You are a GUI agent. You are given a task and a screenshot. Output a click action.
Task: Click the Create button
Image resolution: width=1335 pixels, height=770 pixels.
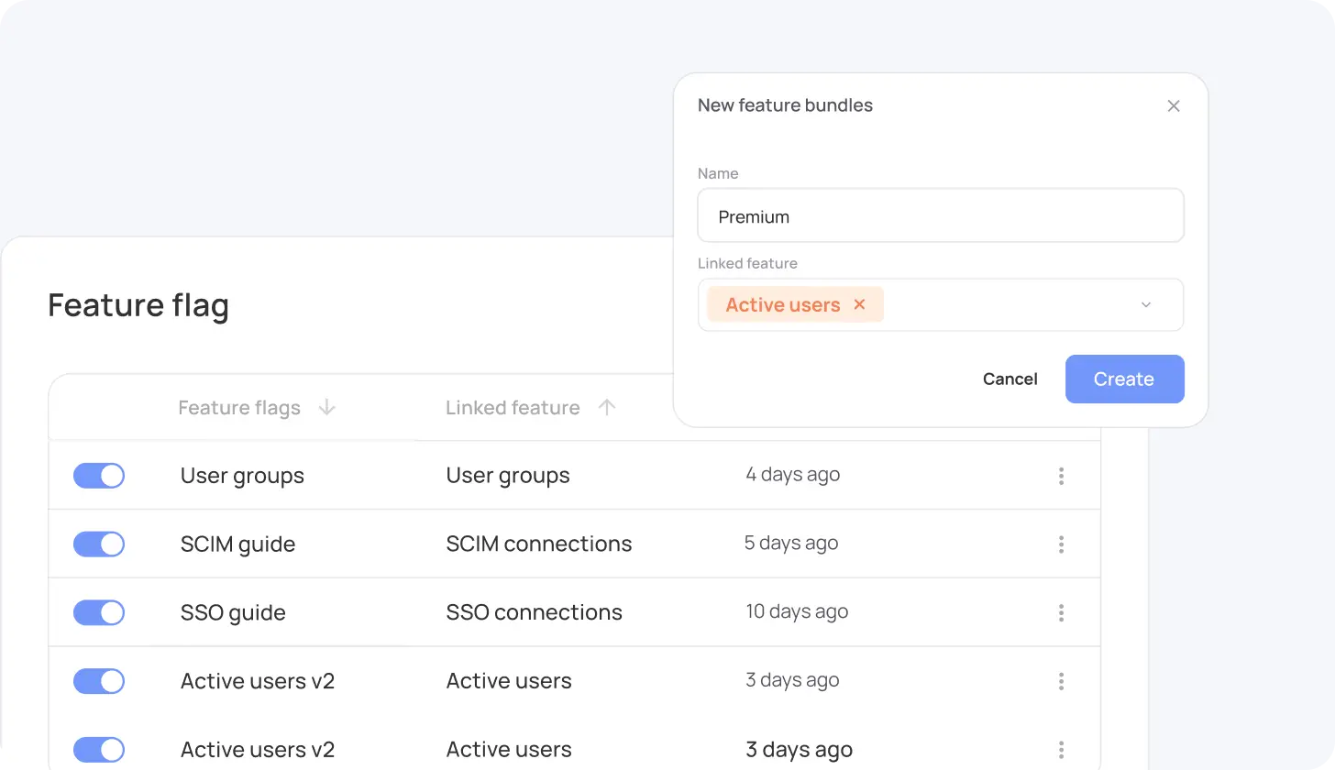point(1124,379)
